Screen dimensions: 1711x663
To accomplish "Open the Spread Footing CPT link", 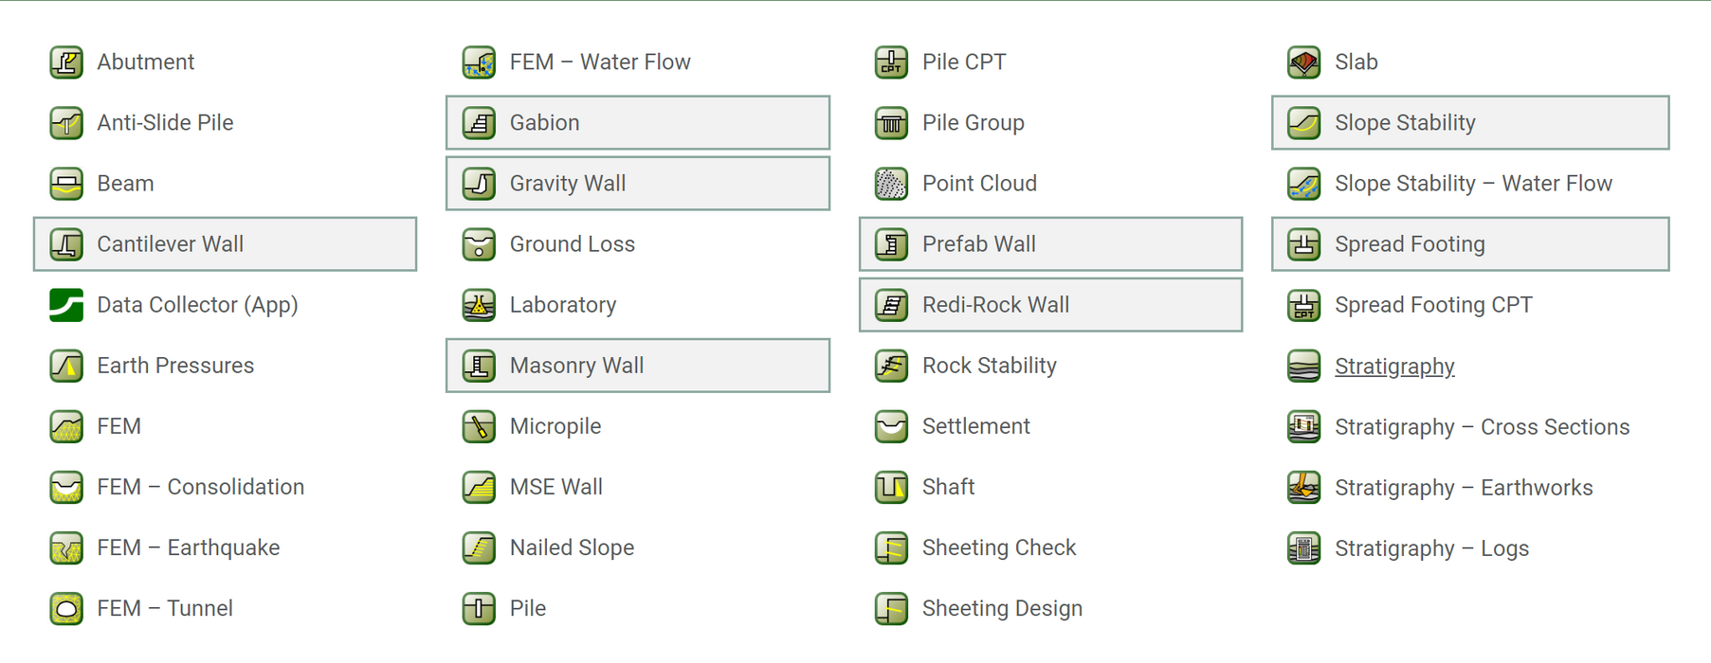I will coord(1432,305).
